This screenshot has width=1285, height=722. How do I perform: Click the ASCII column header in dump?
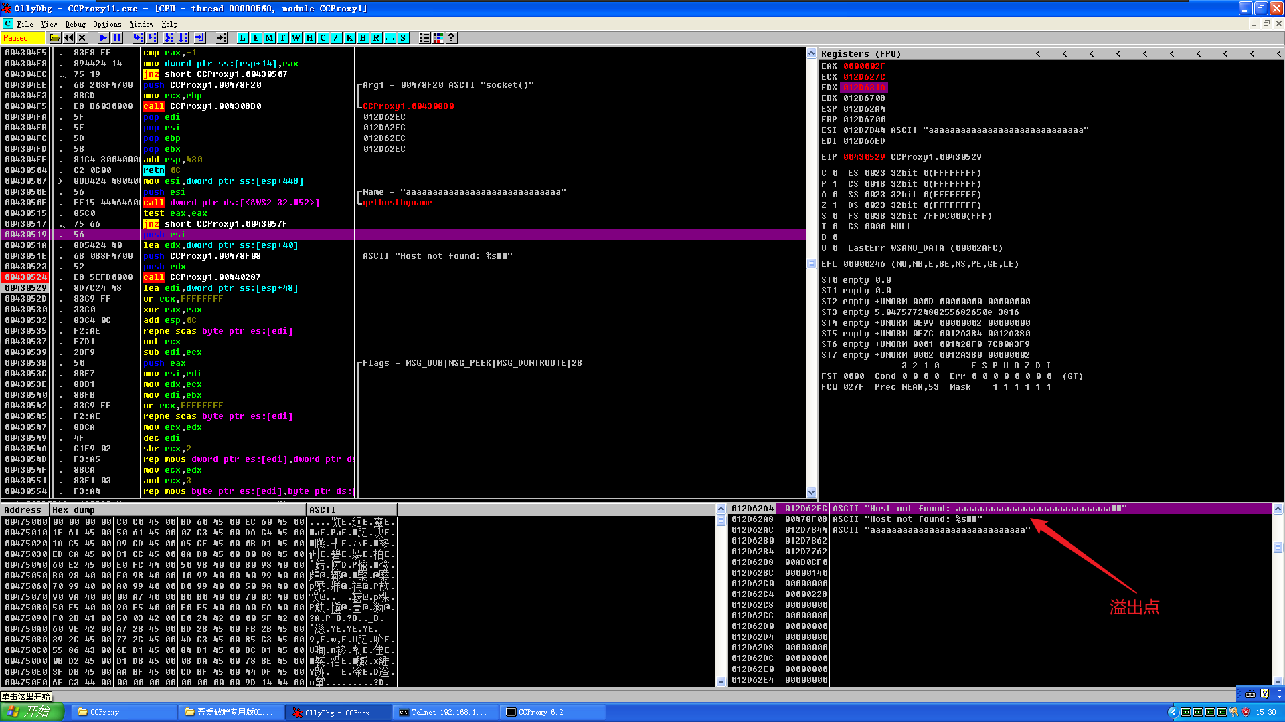tap(352, 509)
